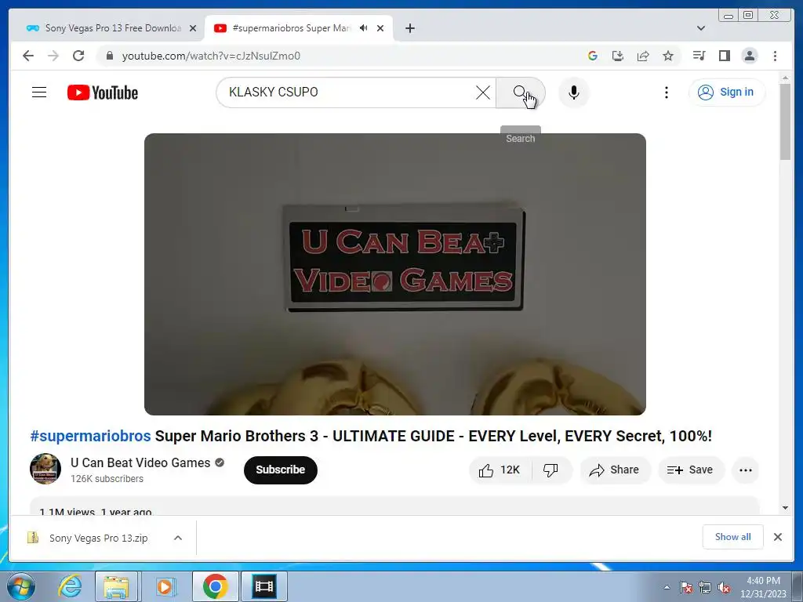Show all downloads

tap(733, 536)
